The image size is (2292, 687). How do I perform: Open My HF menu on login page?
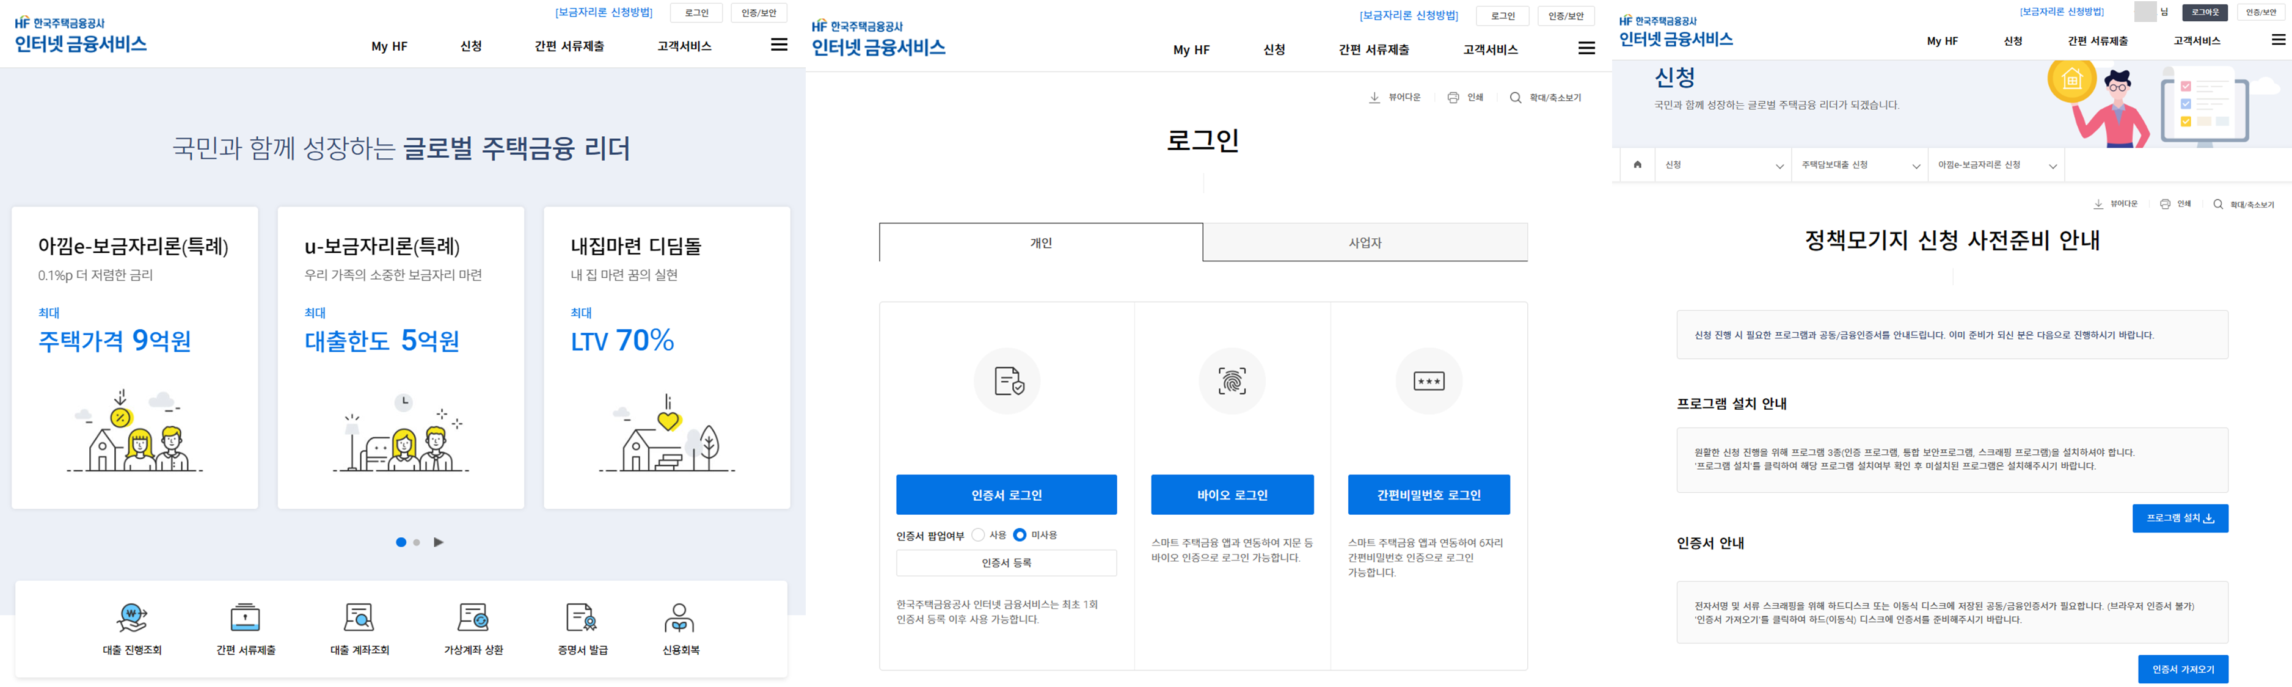click(1191, 50)
